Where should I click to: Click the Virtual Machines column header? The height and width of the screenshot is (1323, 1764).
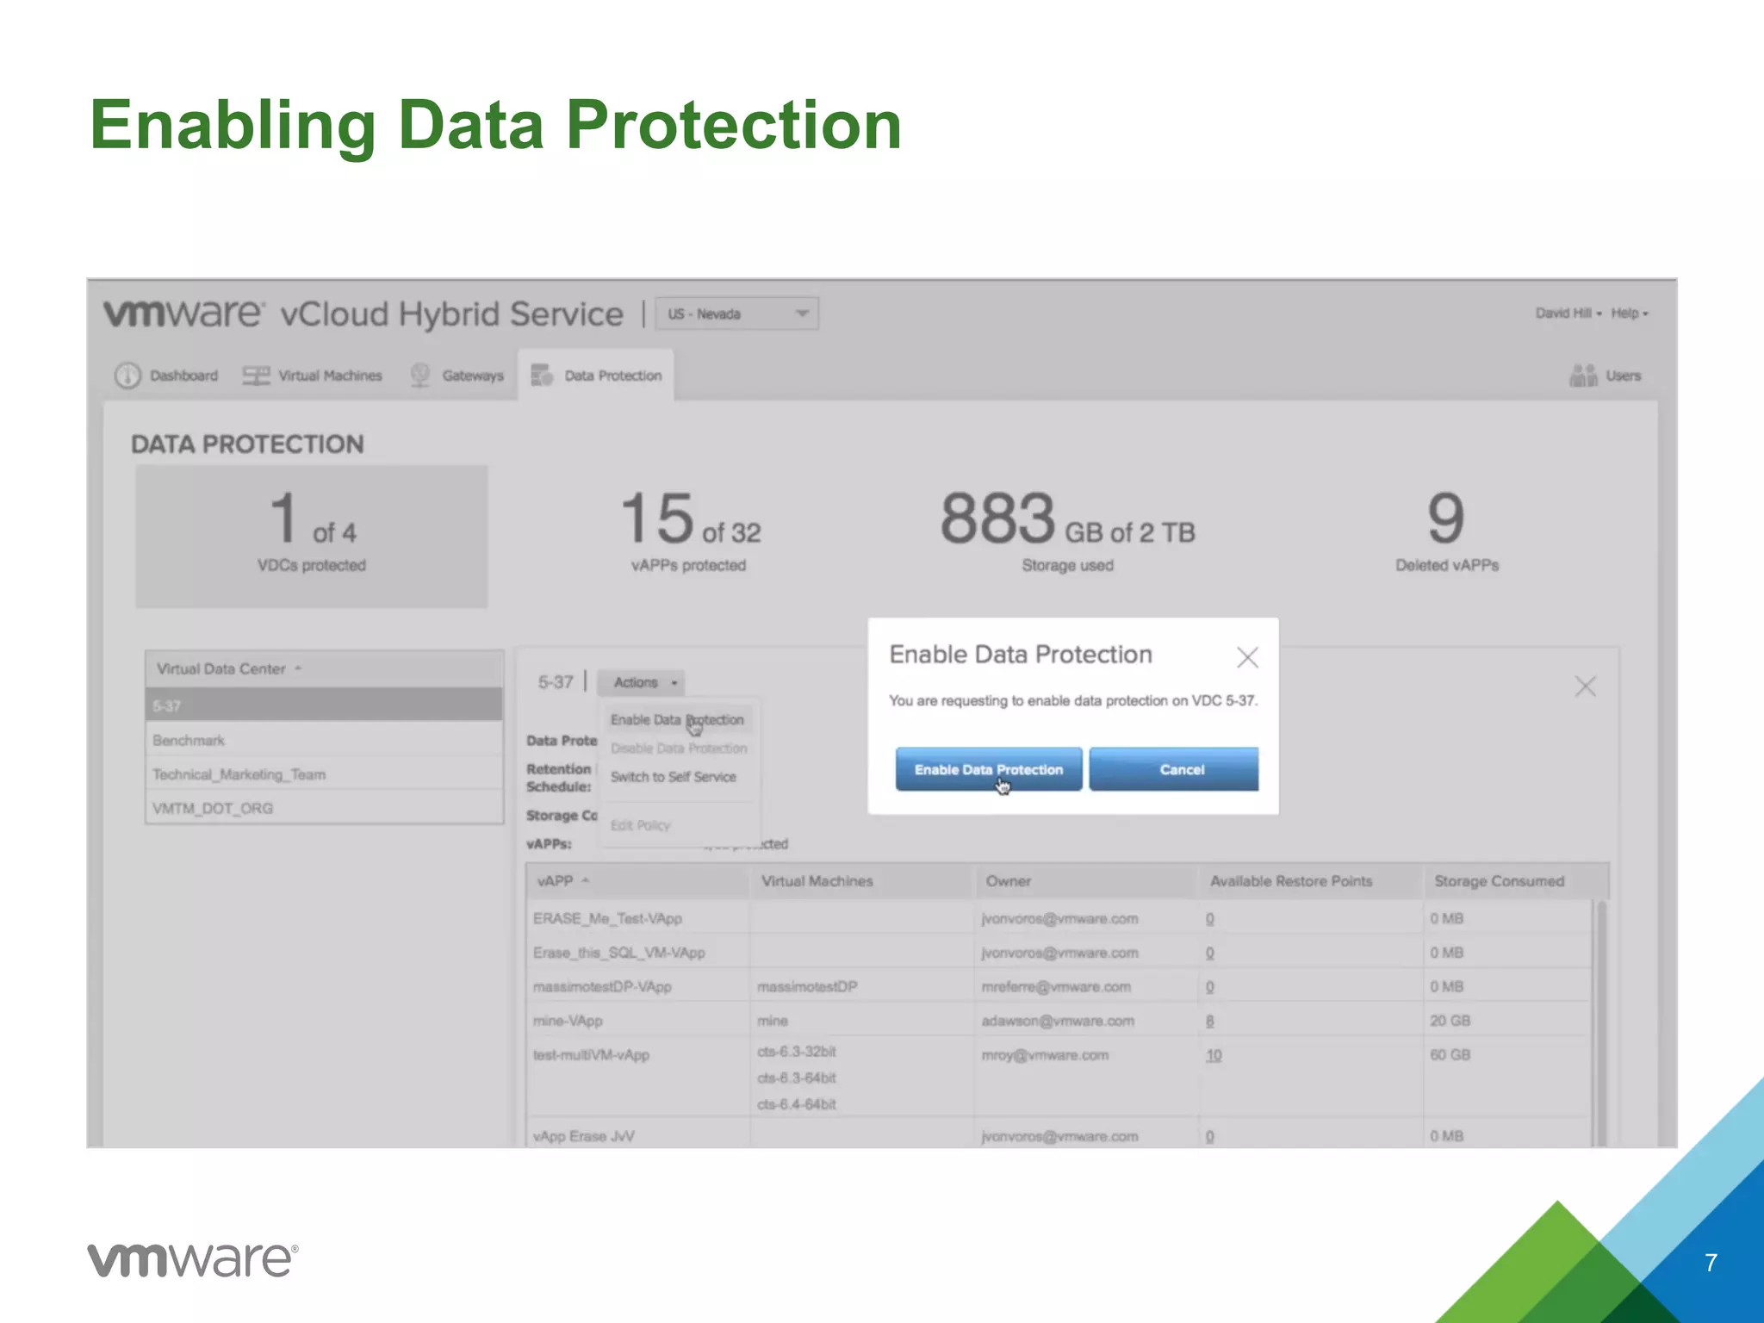862,881
